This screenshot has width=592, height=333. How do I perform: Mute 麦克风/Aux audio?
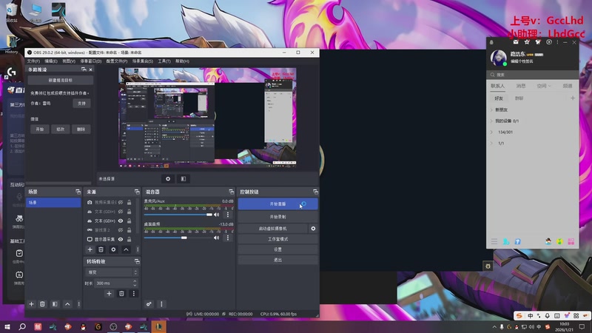click(216, 215)
